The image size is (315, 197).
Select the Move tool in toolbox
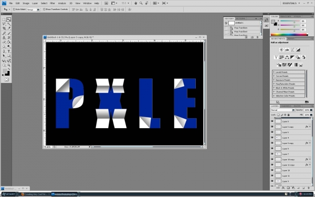8,19
